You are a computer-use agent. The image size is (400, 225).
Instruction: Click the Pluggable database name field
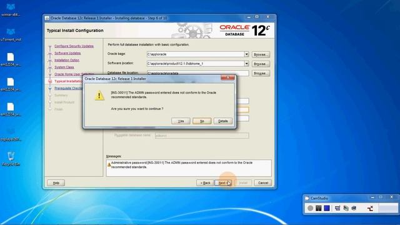point(202,136)
